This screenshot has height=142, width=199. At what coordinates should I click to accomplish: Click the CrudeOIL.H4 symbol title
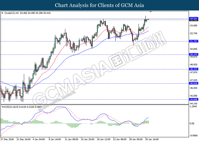coord(12,13)
